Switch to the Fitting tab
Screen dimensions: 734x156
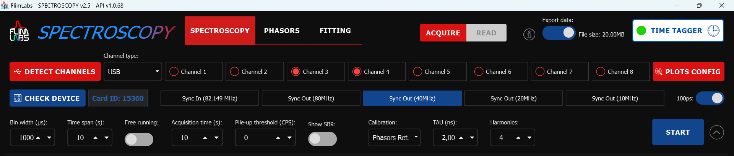[x=335, y=30]
